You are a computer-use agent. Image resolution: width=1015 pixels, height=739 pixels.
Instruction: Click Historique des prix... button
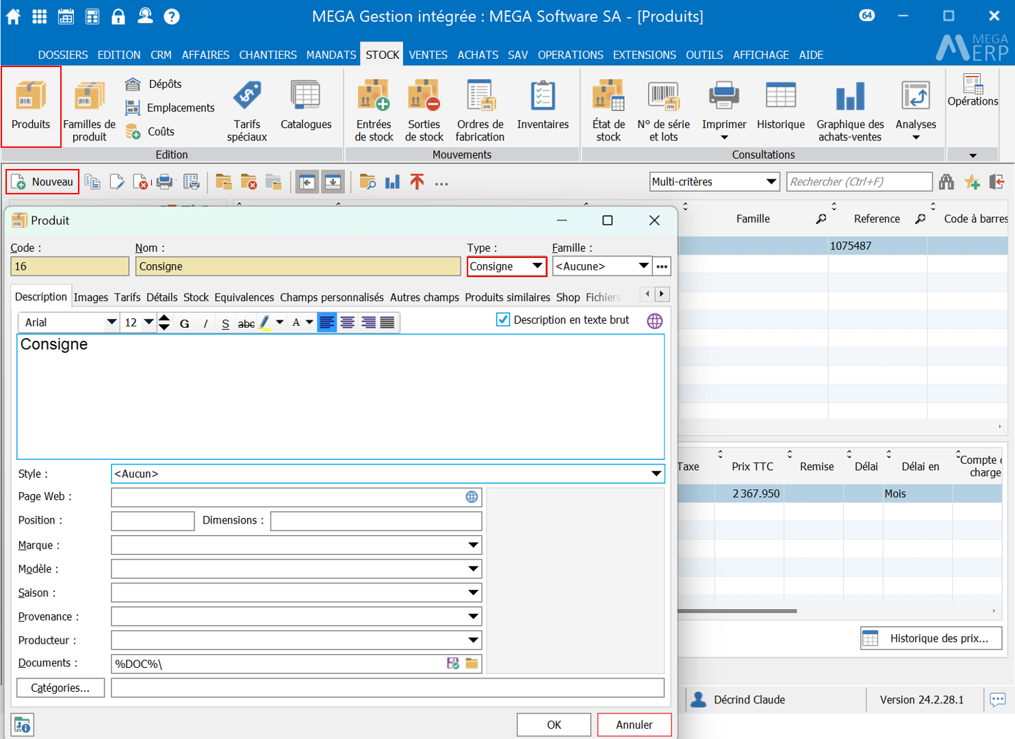(931, 638)
